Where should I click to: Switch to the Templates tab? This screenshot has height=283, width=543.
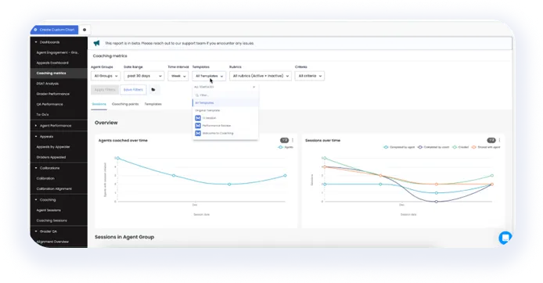[153, 104]
